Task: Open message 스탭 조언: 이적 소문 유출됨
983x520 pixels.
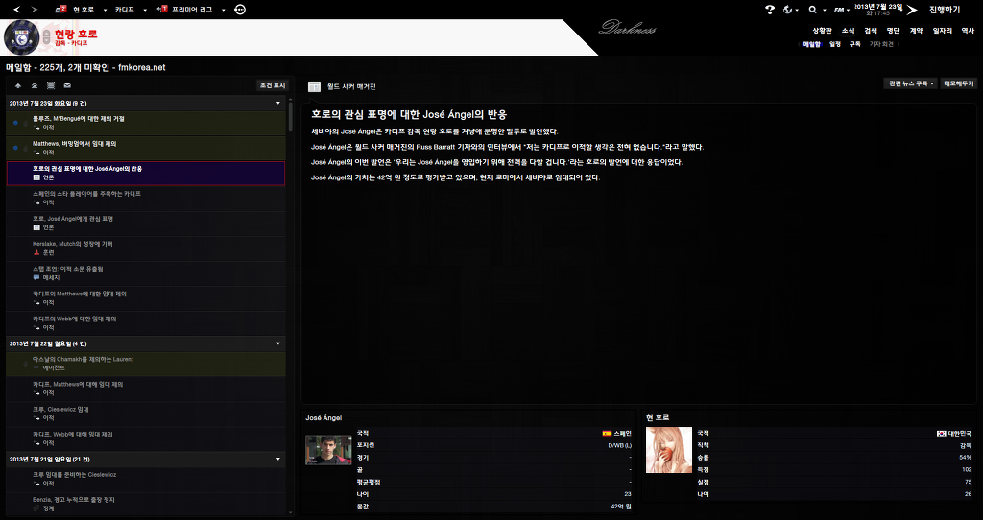Action: pyautogui.click(x=146, y=273)
